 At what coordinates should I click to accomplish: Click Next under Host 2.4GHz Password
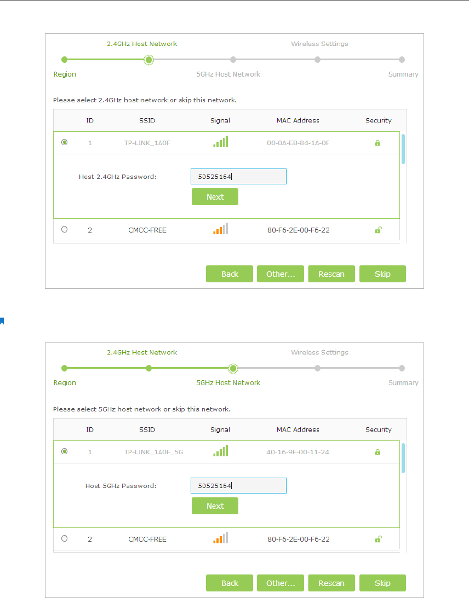(x=215, y=197)
